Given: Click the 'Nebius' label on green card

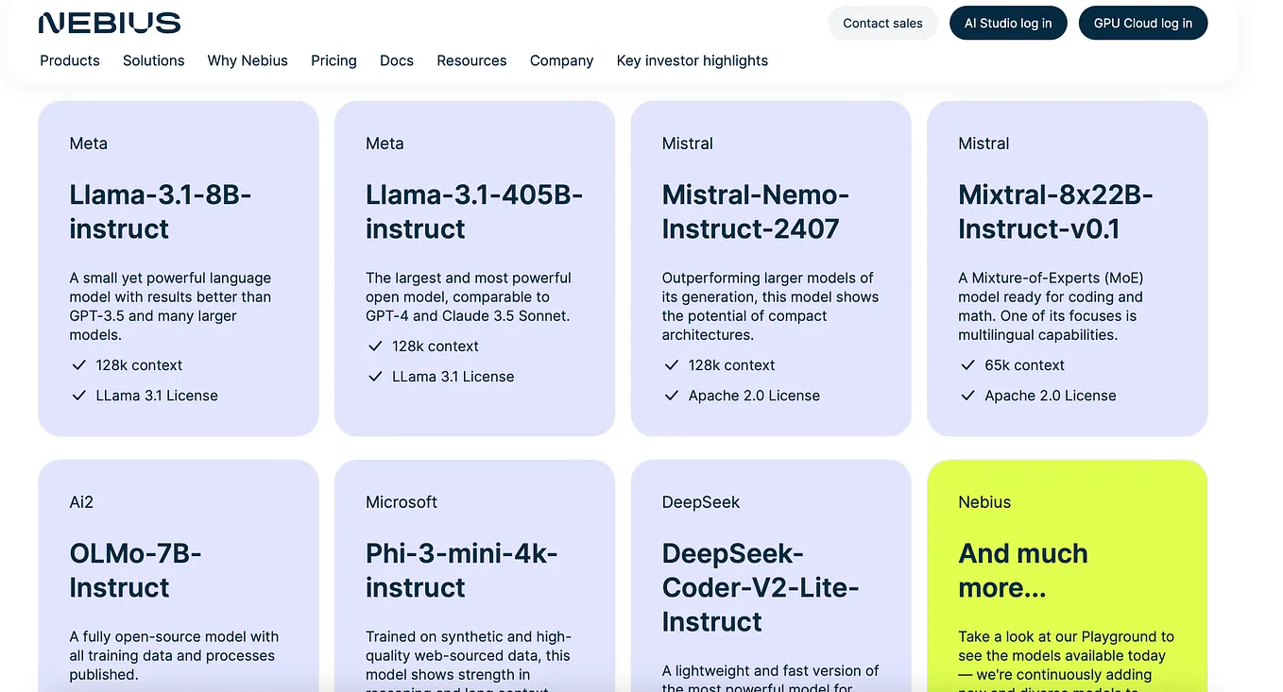Looking at the screenshot, I should 984,502.
